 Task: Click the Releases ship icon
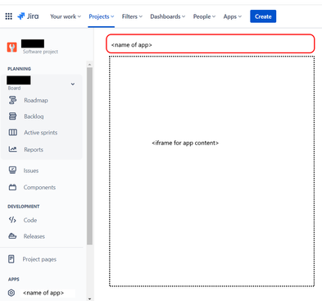tap(12, 236)
